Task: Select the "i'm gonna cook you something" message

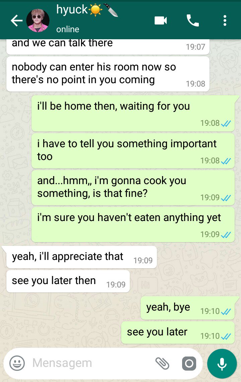Action: coord(133,187)
